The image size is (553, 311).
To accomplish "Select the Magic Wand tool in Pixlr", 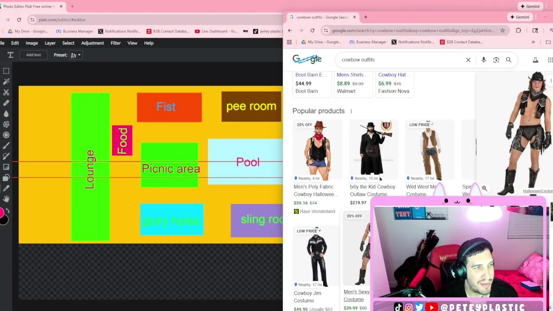I will click(6, 81).
